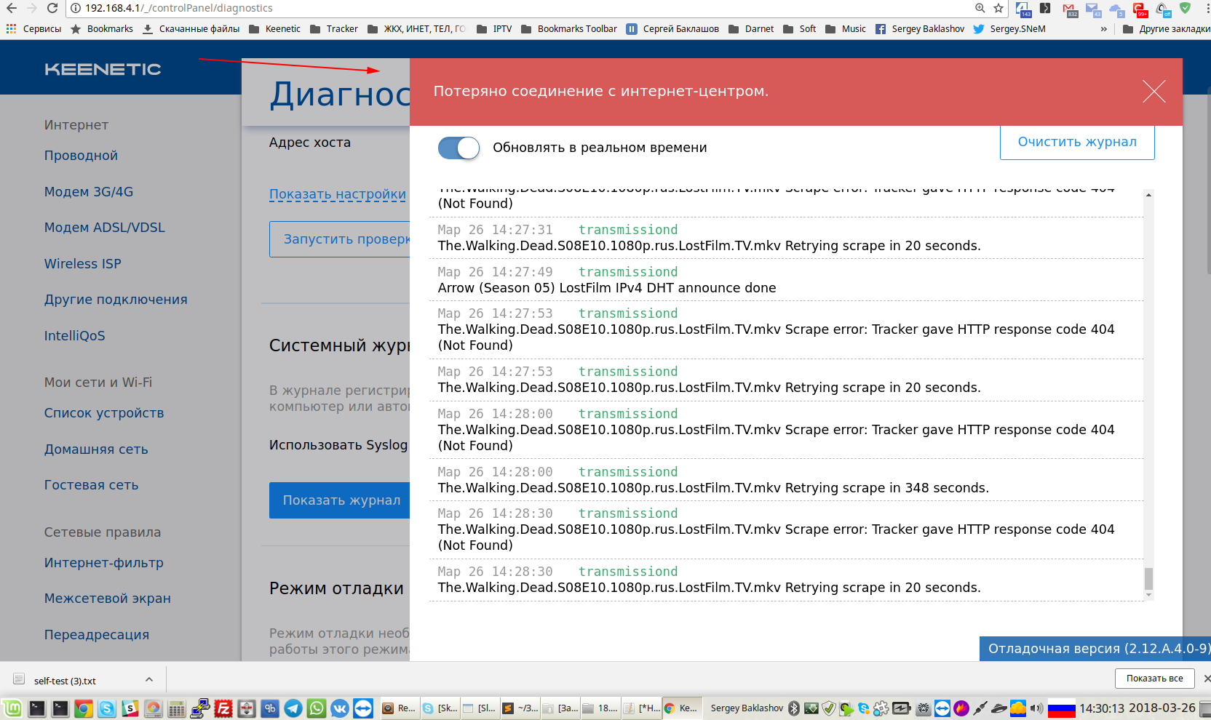Open the Linux Mint menu button
The height and width of the screenshot is (720, 1211).
click(x=12, y=708)
